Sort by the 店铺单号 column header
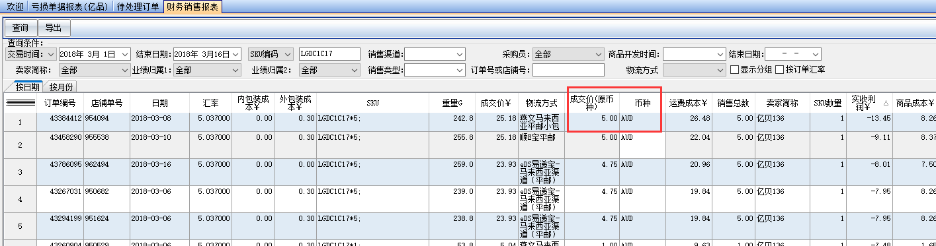This screenshot has height=246, width=936. tap(106, 103)
